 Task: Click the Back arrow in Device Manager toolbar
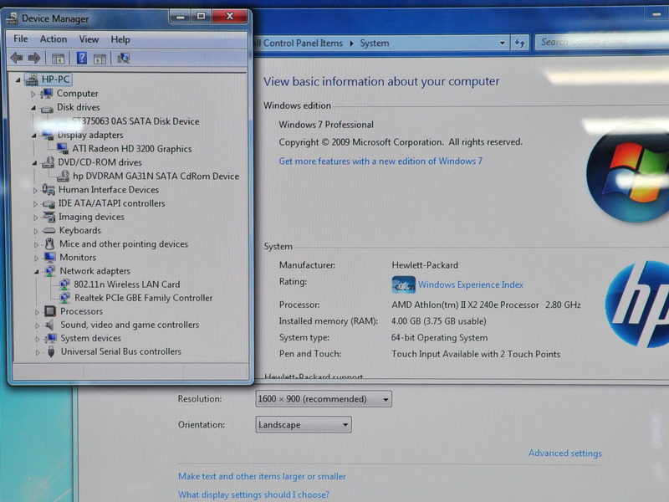(x=17, y=58)
